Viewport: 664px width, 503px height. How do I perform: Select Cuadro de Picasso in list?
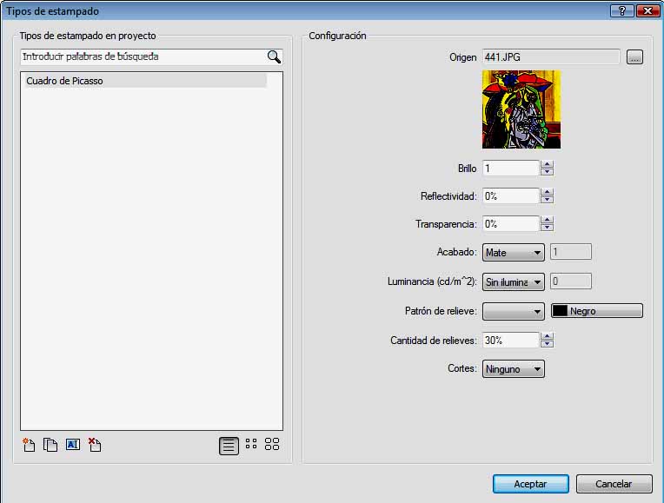[143, 81]
